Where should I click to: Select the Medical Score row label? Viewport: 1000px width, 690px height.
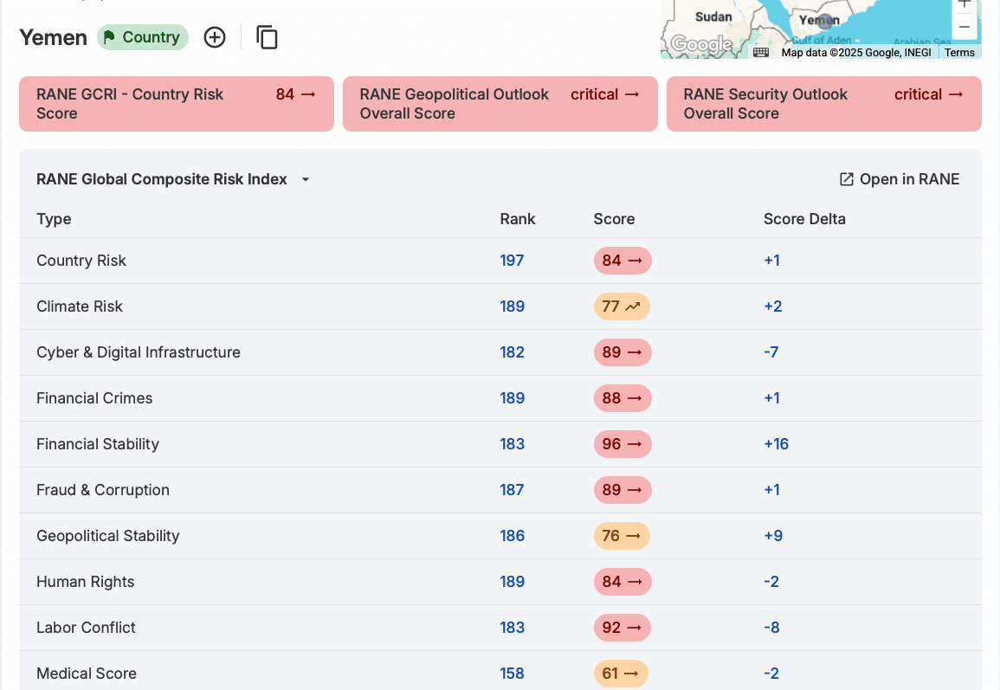(x=87, y=674)
